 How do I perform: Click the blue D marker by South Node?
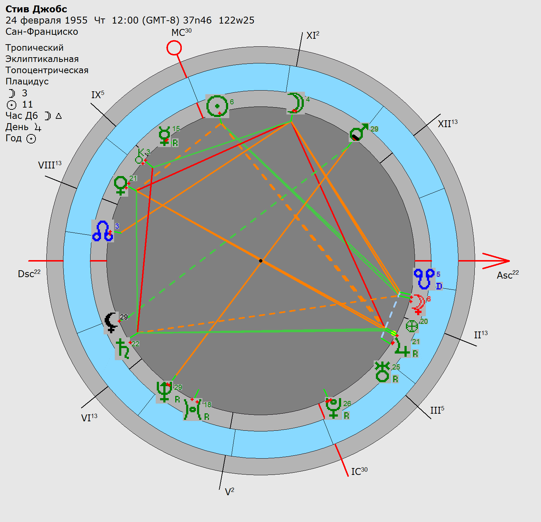[439, 286]
